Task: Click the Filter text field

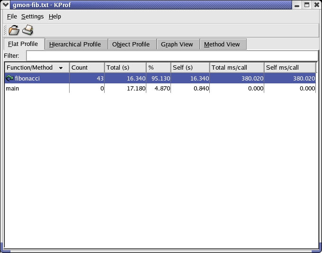Action: (171, 56)
